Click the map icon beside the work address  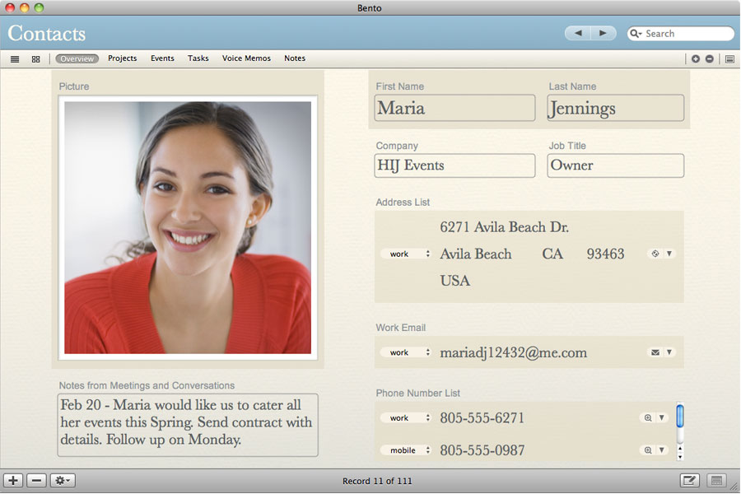tap(654, 254)
